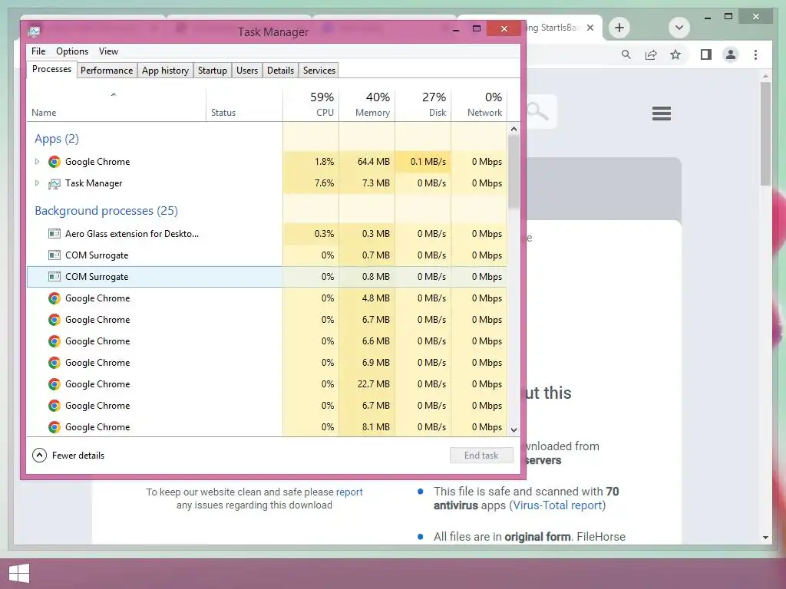
Task: Open the Virus-Total report link
Action: [557, 505]
